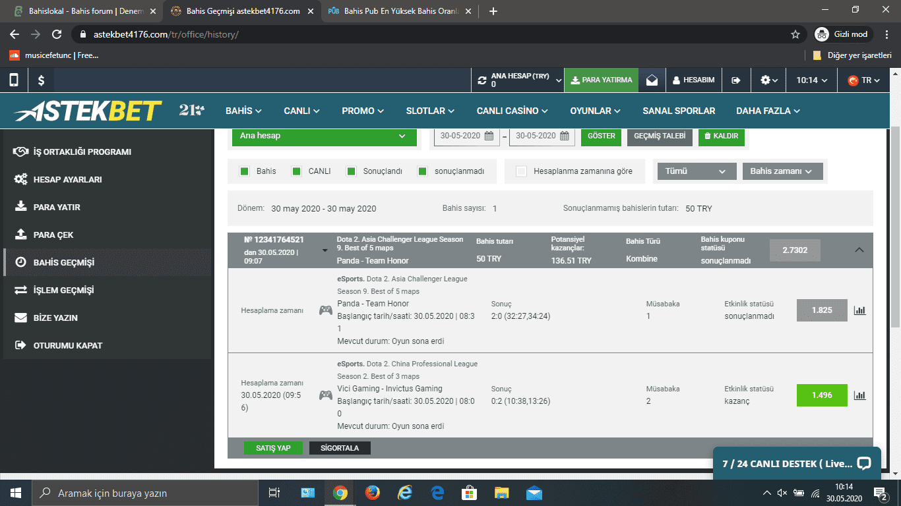Expand the ANA HESAP (TRY) balance dropdown
The image size is (901, 506).
click(x=559, y=80)
